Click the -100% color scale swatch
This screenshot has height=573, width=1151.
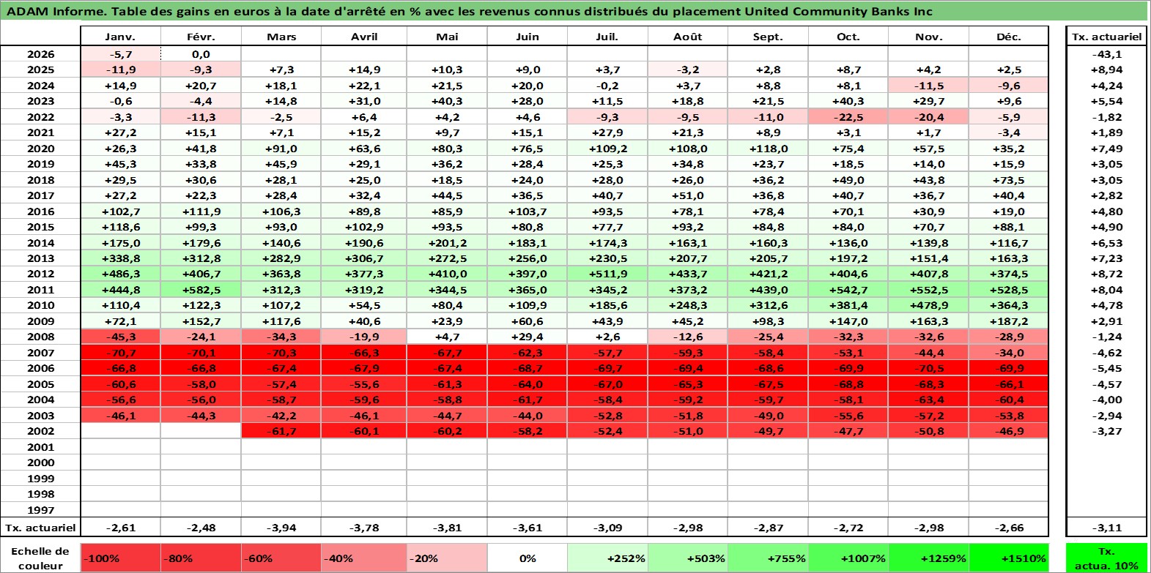pos(120,558)
